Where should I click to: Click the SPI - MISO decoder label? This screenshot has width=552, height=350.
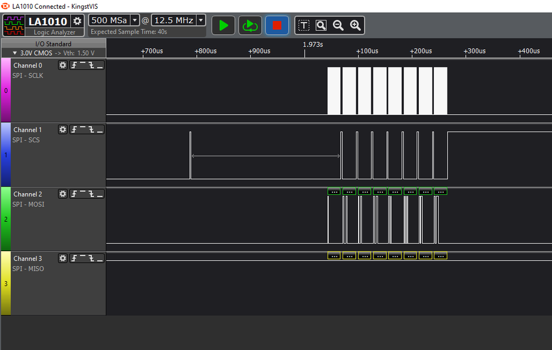coord(28,269)
